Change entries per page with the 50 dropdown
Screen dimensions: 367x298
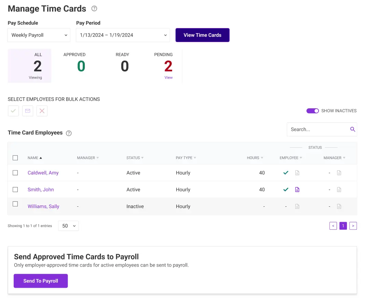point(68,226)
